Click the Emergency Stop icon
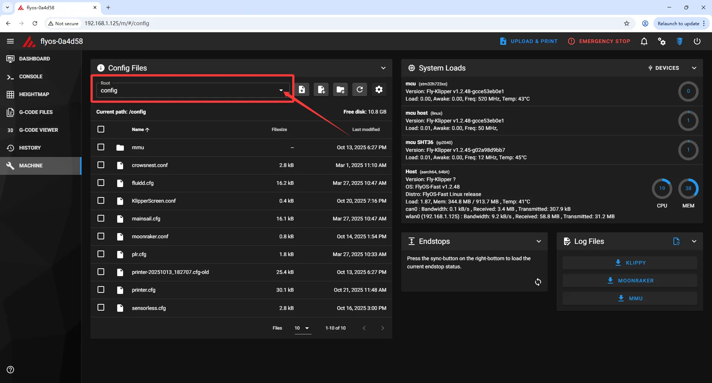712x383 pixels. click(571, 41)
